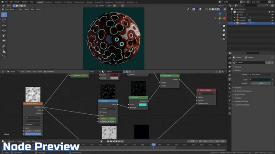This screenshot has height=154, width=275.
Task: Hide the Camera via its eye icon
Action: (272, 21)
